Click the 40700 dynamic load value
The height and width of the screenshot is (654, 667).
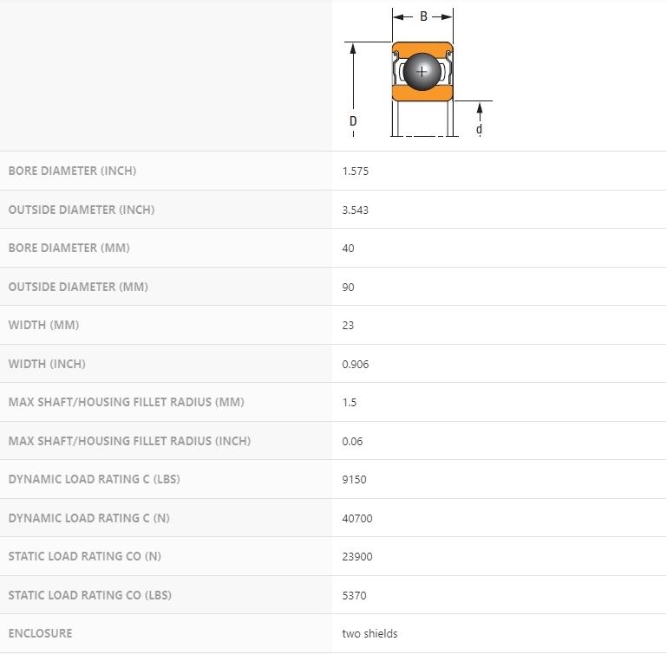click(x=357, y=518)
